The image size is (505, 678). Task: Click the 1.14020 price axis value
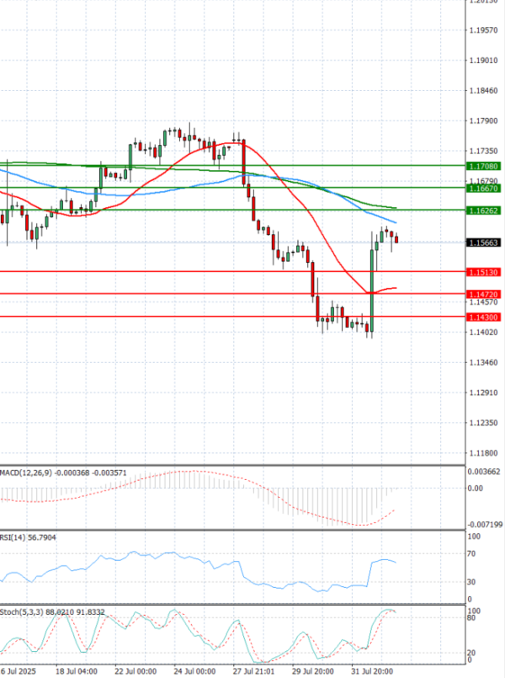[x=483, y=332]
